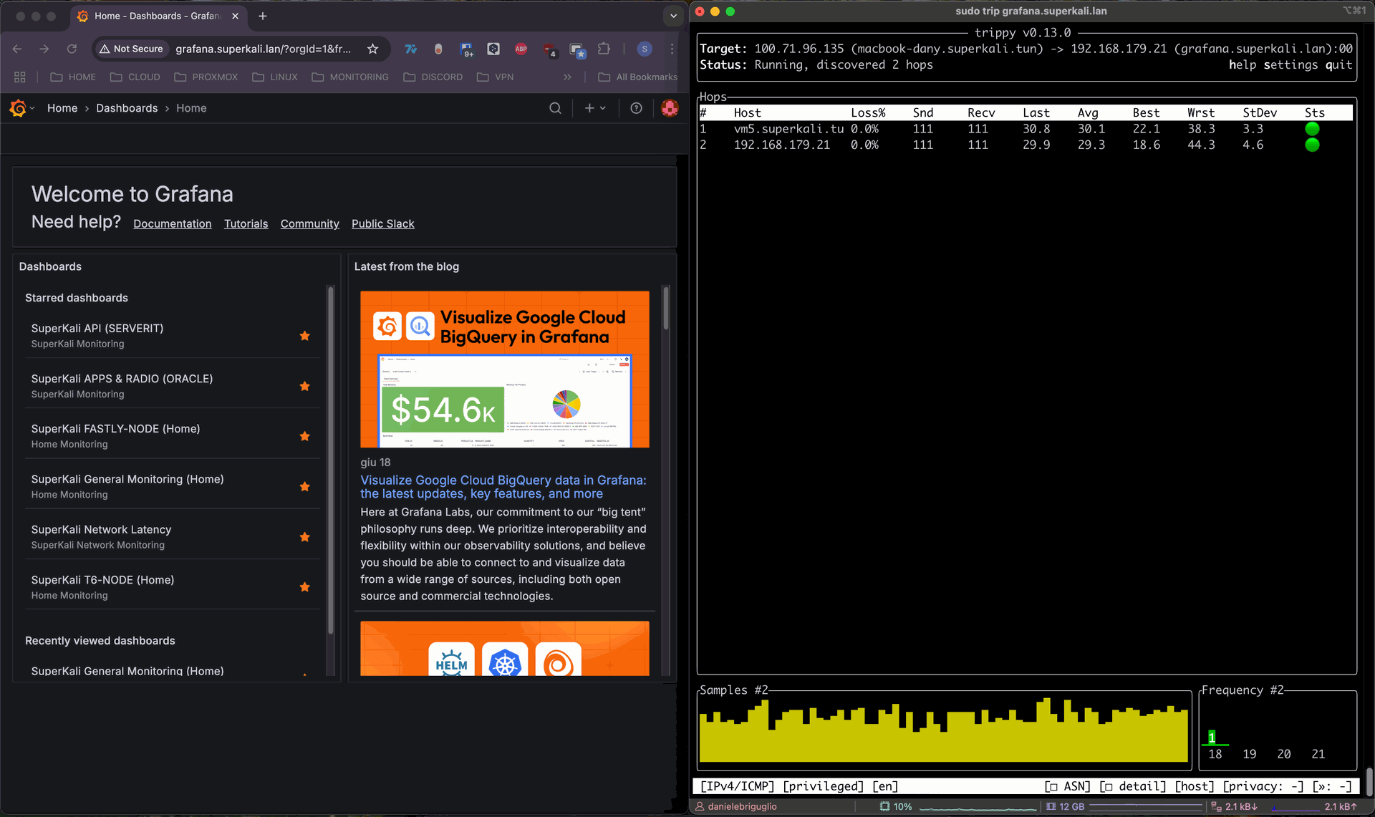Open the Dashboards breadcrumb item
1375x817 pixels.
click(x=127, y=108)
